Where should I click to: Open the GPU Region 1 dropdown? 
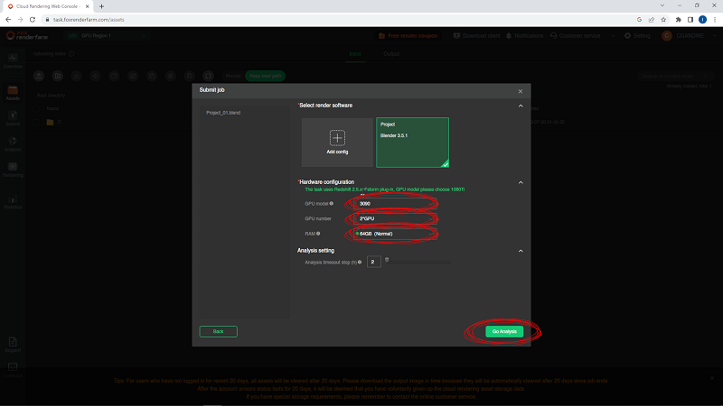(x=108, y=35)
